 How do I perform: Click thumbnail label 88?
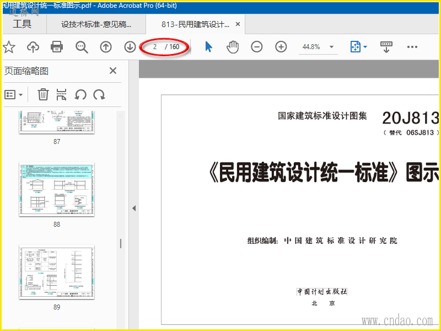click(x=57, y=225)
